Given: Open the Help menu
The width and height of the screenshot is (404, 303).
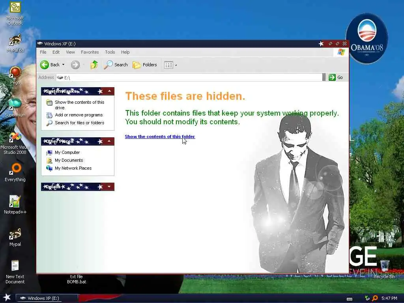Looking at the screenshot, I should point(125,52).
